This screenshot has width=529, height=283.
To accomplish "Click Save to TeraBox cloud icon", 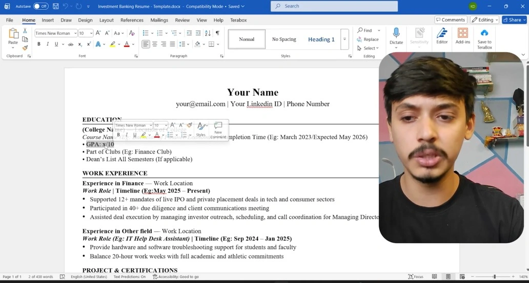I will click(484, 33).
